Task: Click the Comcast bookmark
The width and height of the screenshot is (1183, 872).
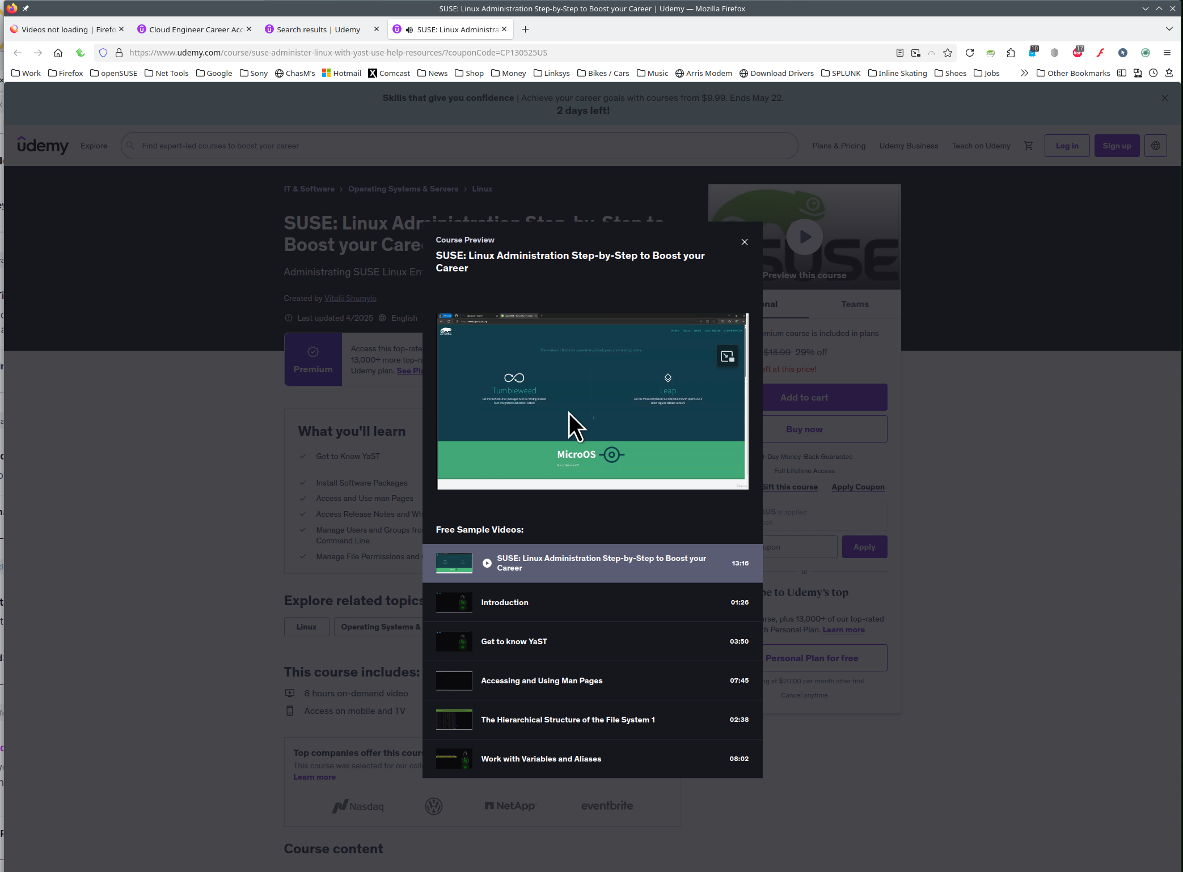Action: [389, 73]
